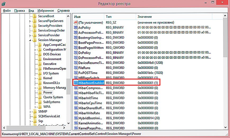The width and height of the screenshot is (230, 138).
Task: Click the HiberbootEnabled value icon
Action: click(x=76, y=83)
